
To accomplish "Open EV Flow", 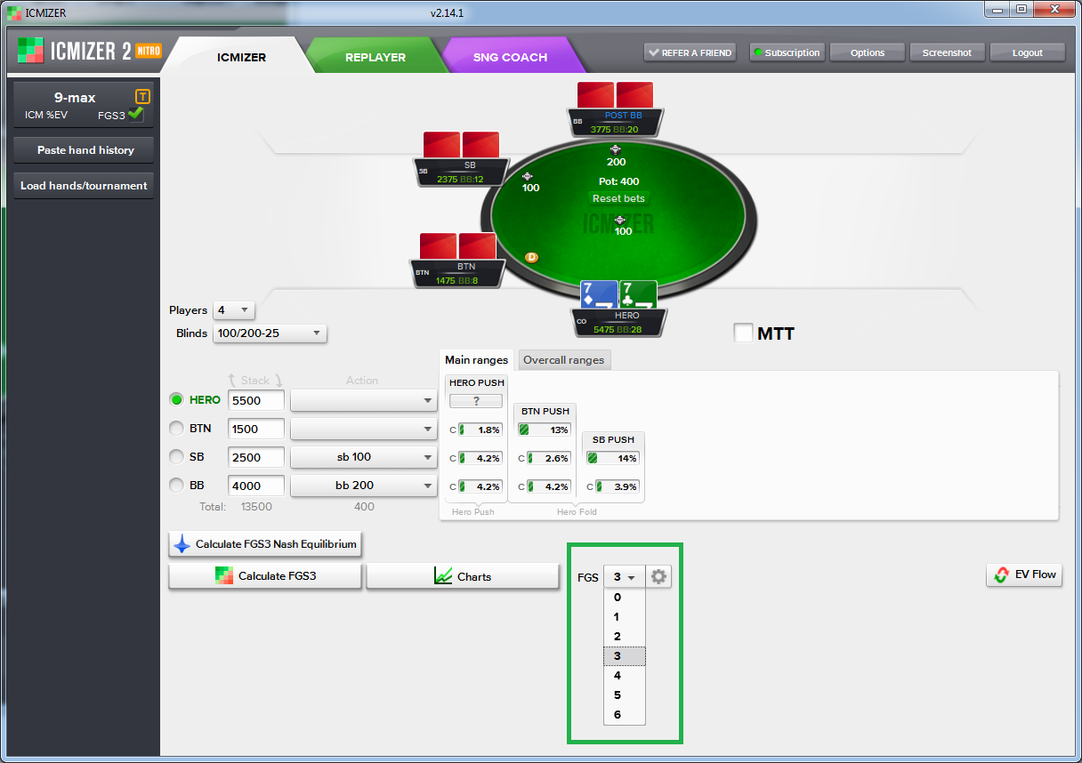I will coord(1024,574).
